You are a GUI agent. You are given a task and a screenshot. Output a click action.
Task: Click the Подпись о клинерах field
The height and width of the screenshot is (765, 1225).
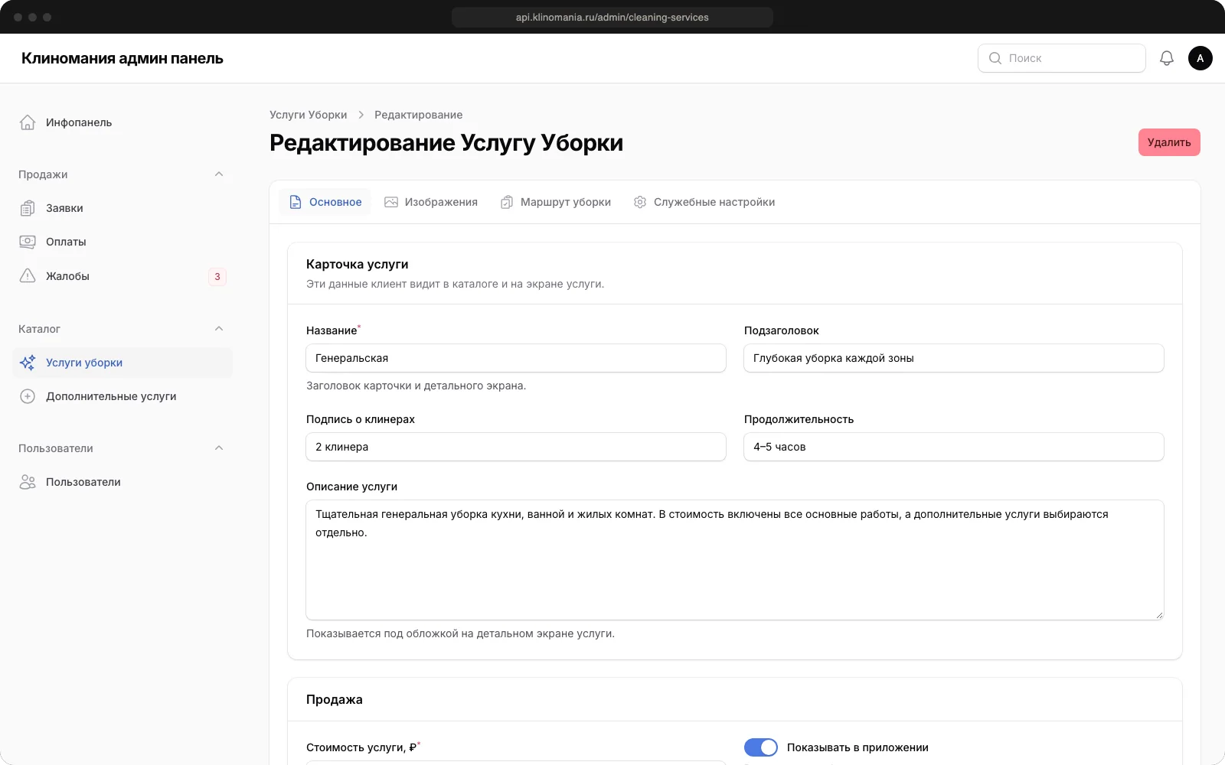(x=516, y=447)
